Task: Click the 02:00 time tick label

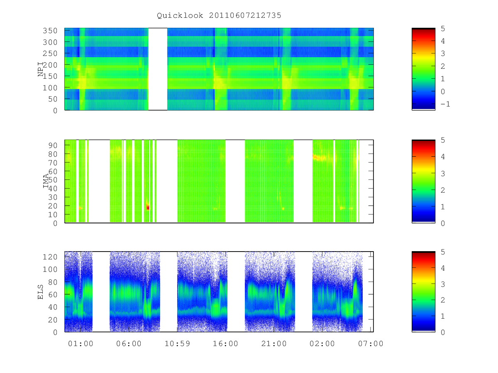Action: (322, 344)
